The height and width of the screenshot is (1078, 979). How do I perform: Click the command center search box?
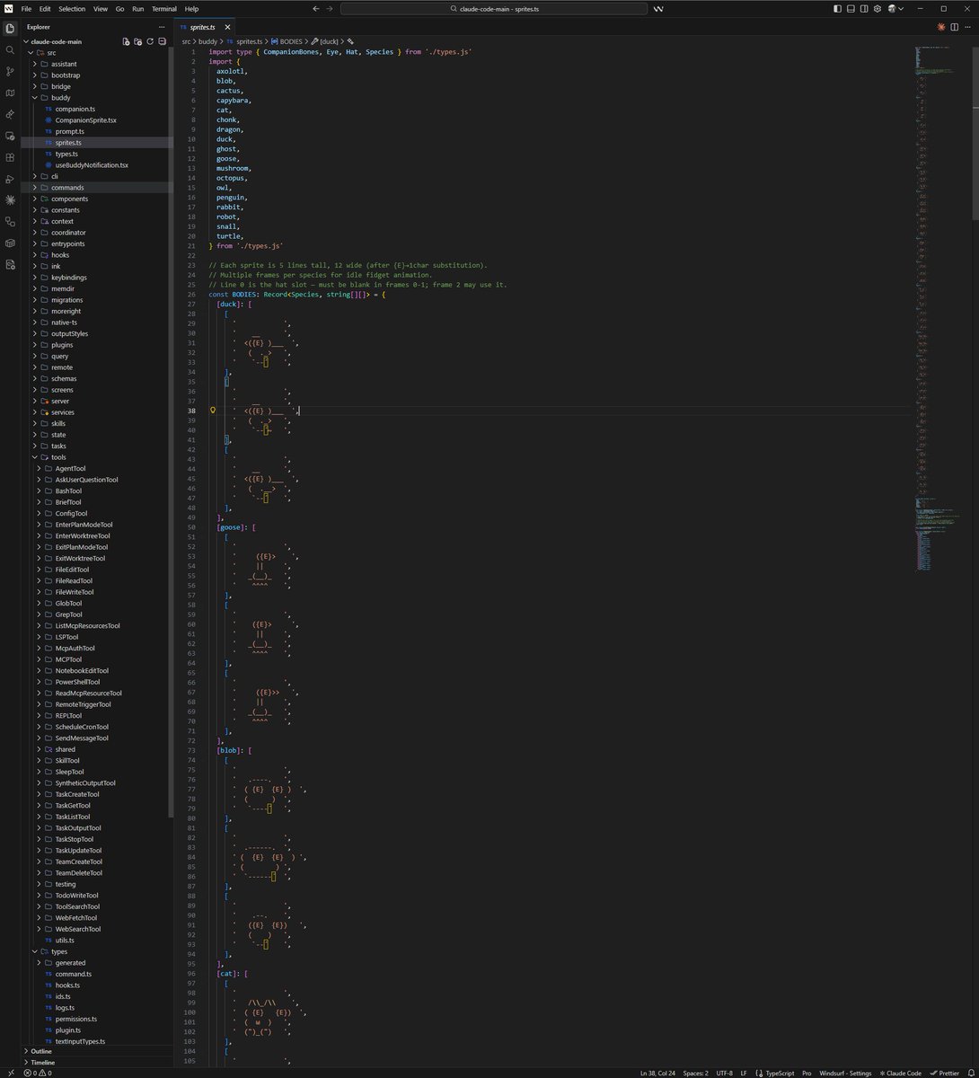494,8
